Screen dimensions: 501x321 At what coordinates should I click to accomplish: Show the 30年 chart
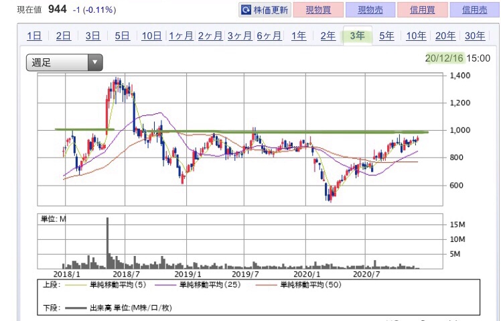point(475,36)
